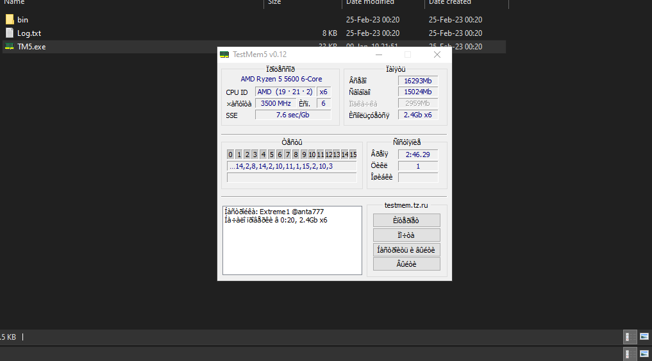Click the log text area with Extreme1 @anta777
Viewport: 652px width, 361px height.
[x=292, y=240]
